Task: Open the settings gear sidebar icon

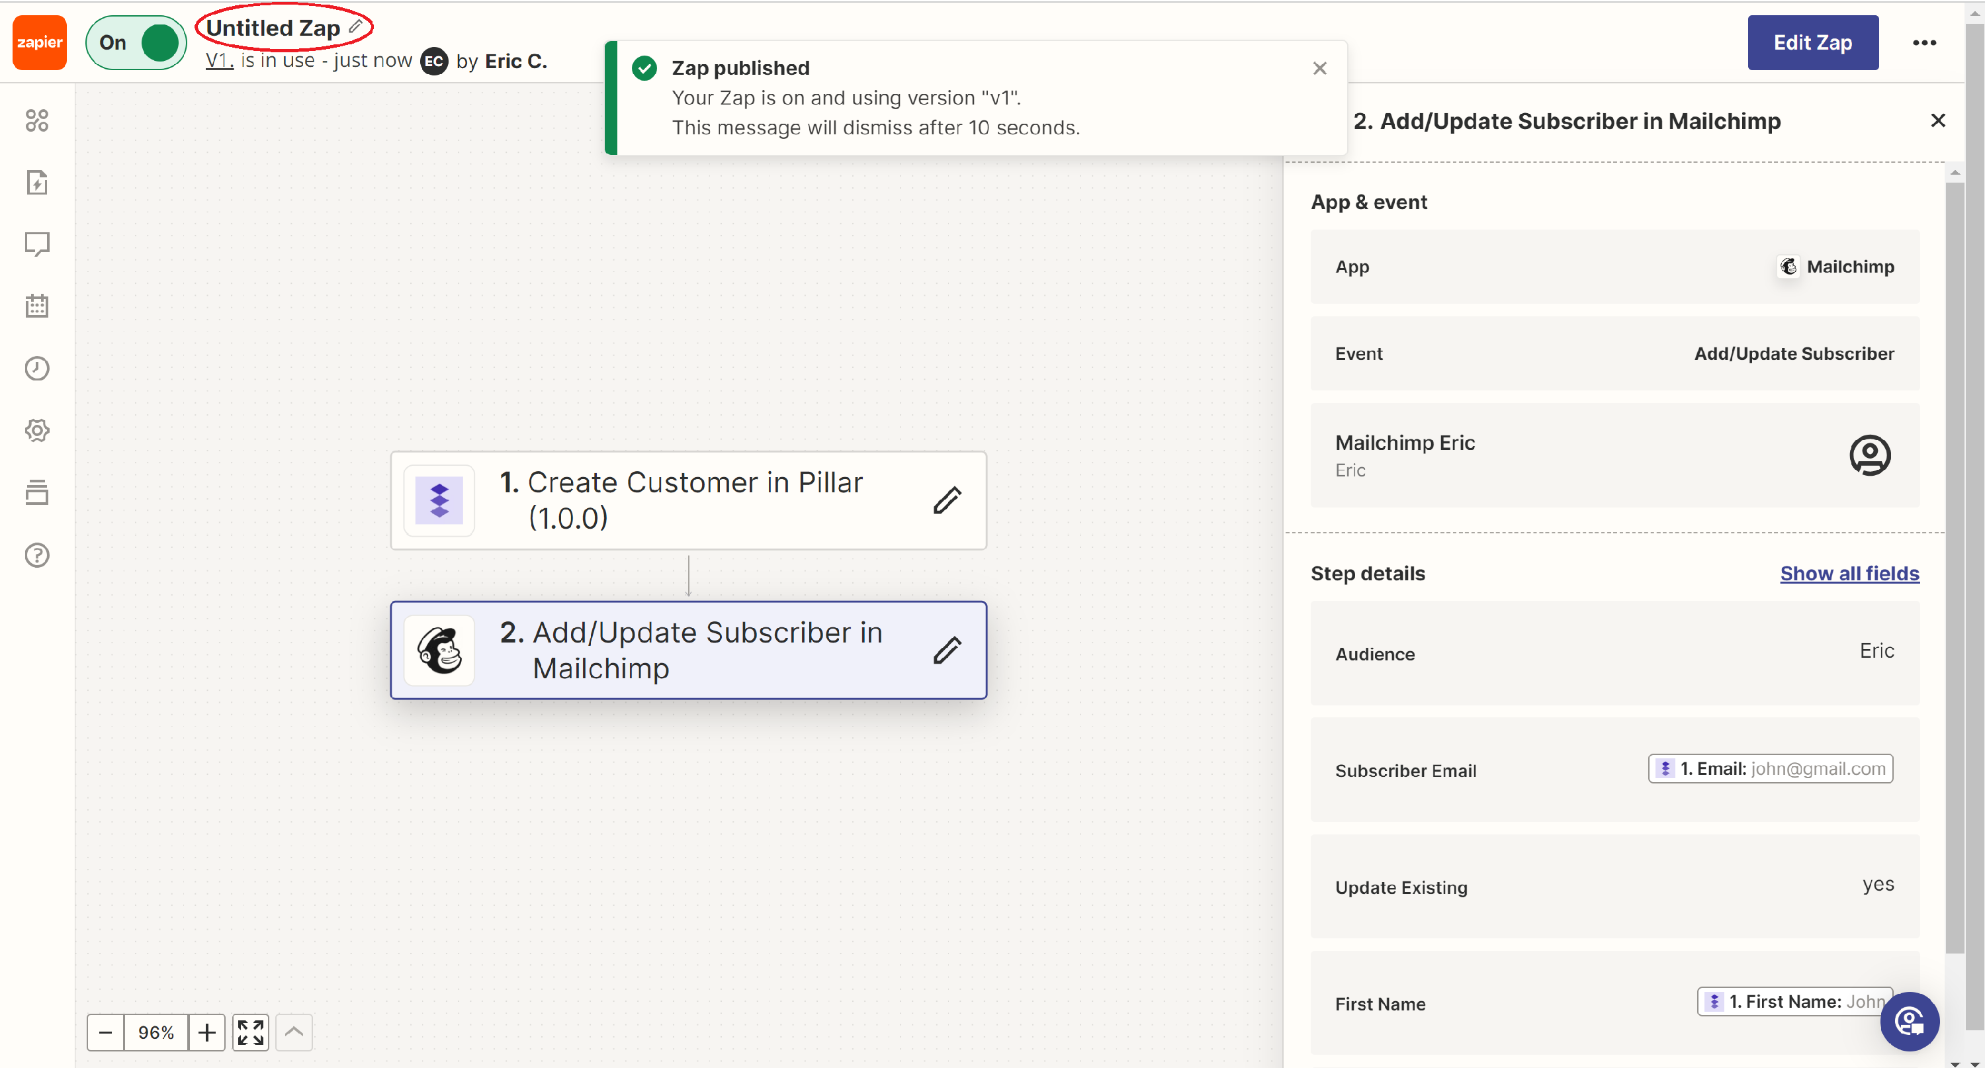Action: (37, 430)
